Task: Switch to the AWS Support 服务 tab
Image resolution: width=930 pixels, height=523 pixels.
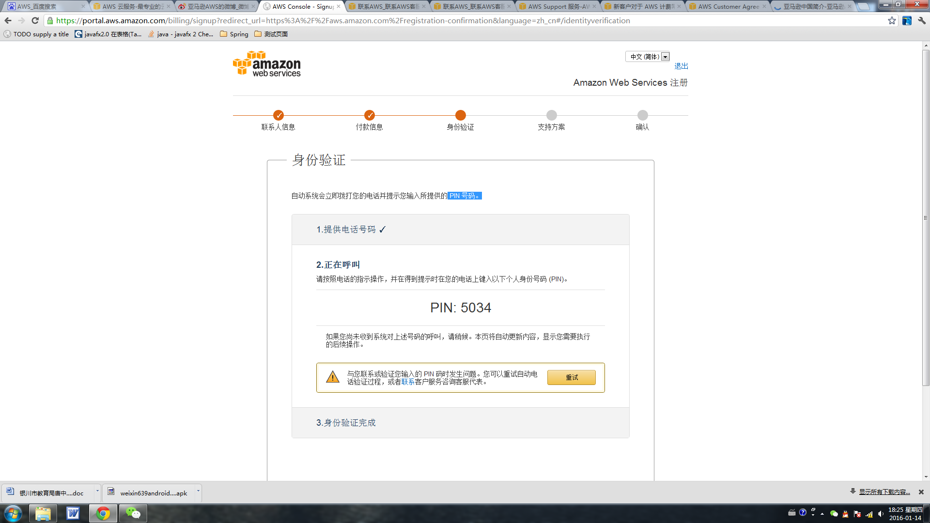Action: click(558, 6)
